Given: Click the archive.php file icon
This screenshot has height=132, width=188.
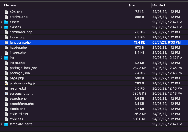Looking at the screenshot, I should (x=6, y=17).
